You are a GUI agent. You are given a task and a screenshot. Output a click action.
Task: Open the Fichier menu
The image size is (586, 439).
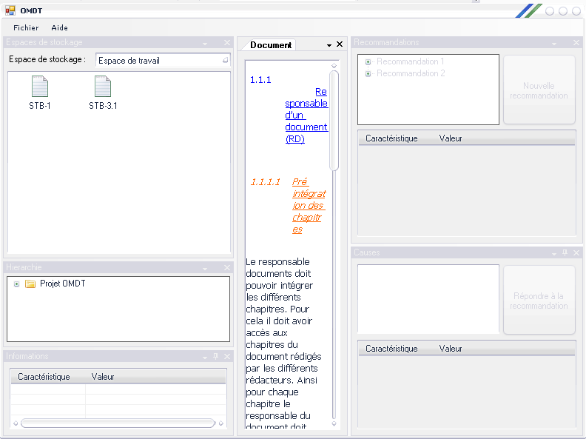[26, 27]
